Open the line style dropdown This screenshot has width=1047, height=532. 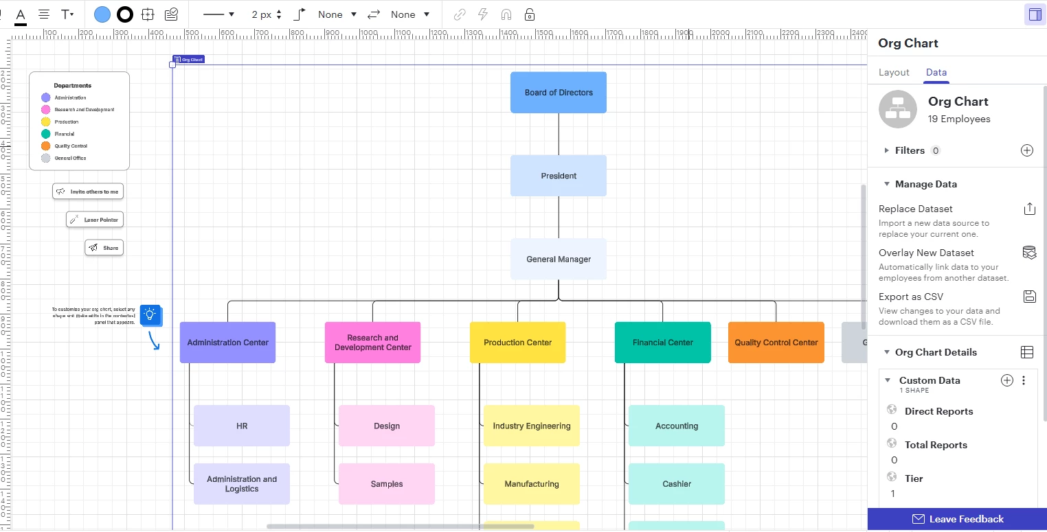219,14
